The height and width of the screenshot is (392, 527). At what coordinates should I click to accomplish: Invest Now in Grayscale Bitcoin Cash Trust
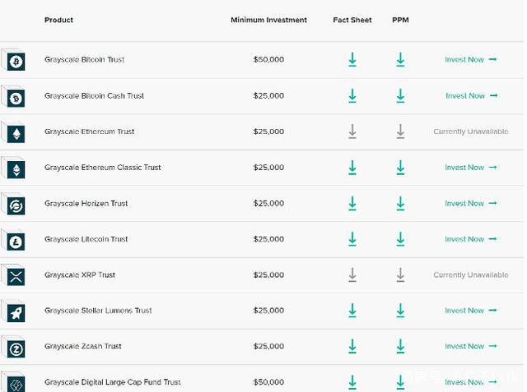(470, 96)
